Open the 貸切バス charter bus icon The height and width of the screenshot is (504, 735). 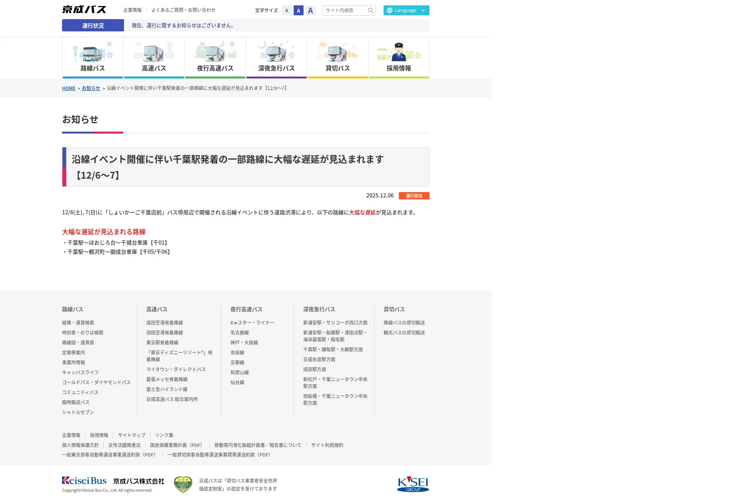[x=338, y=52]
